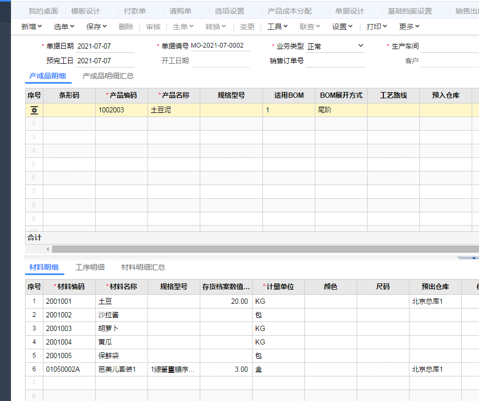Click the 产品编码 column header
This screenshot has width=479, height=401.
tap(122, 95)
